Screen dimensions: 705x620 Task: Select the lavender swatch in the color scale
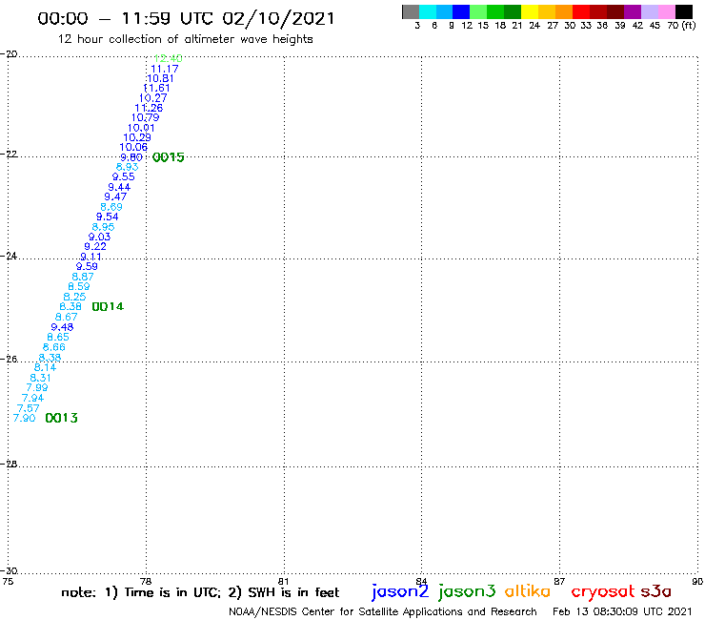[649, 11]
